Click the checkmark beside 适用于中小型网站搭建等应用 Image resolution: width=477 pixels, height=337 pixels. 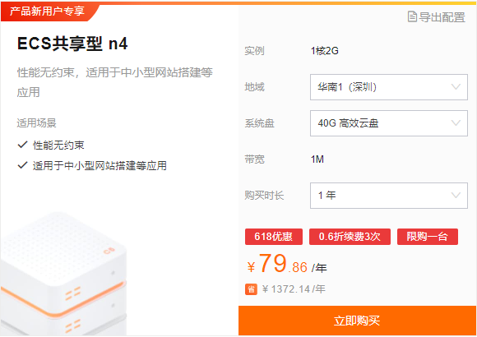(22, 165)
